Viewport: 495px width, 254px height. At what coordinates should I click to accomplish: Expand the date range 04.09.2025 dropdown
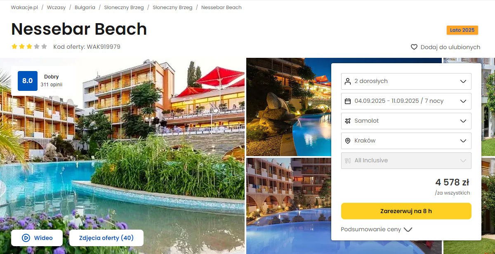coord(406,101)
